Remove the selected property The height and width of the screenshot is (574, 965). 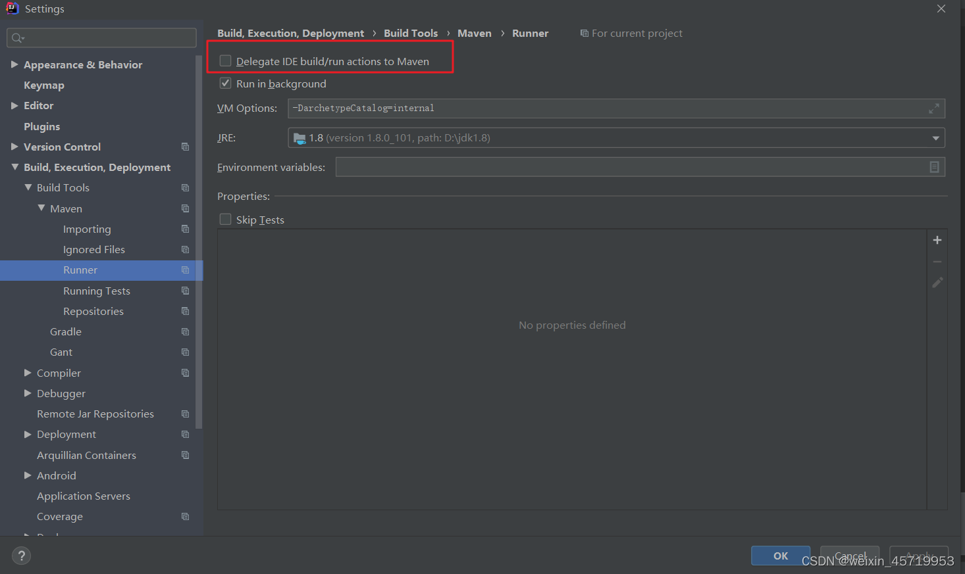click(937, 262)
